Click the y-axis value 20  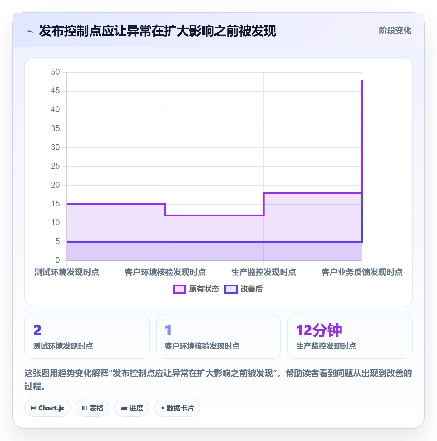55,185
